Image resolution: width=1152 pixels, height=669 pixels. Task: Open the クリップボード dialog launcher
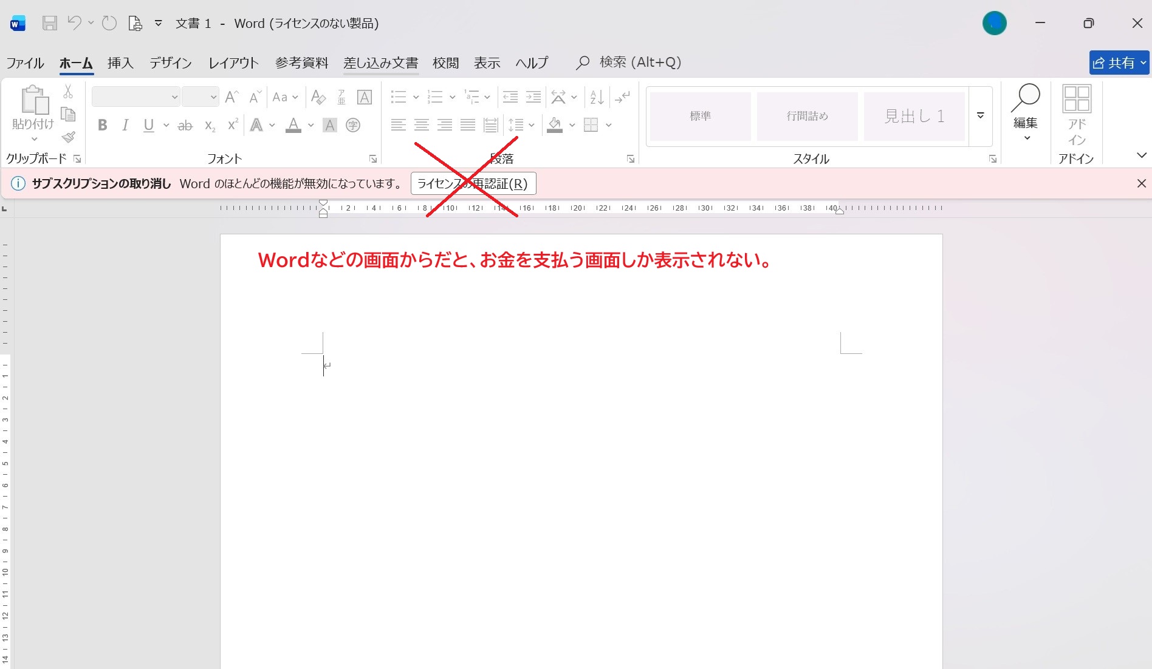click(x=77, y=159)
